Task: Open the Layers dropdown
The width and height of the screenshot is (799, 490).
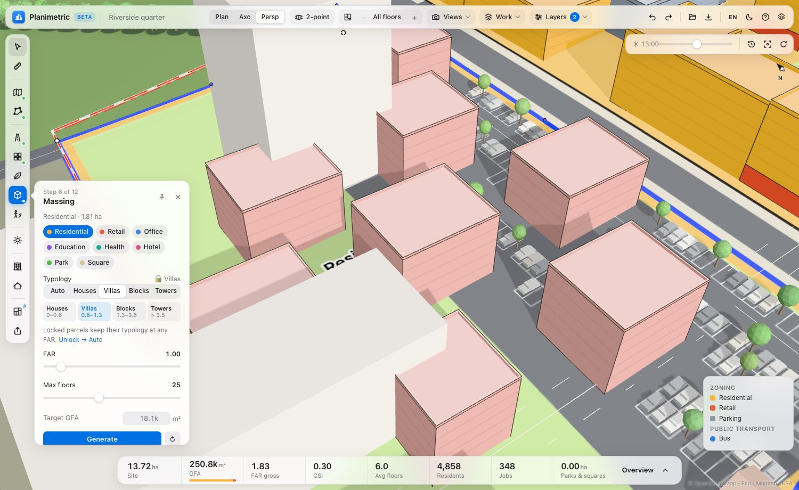Action: click(x=561, y=17)
